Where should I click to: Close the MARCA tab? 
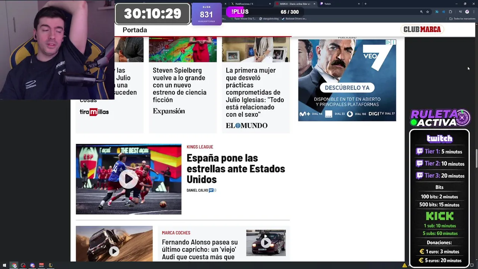(314, 4)
